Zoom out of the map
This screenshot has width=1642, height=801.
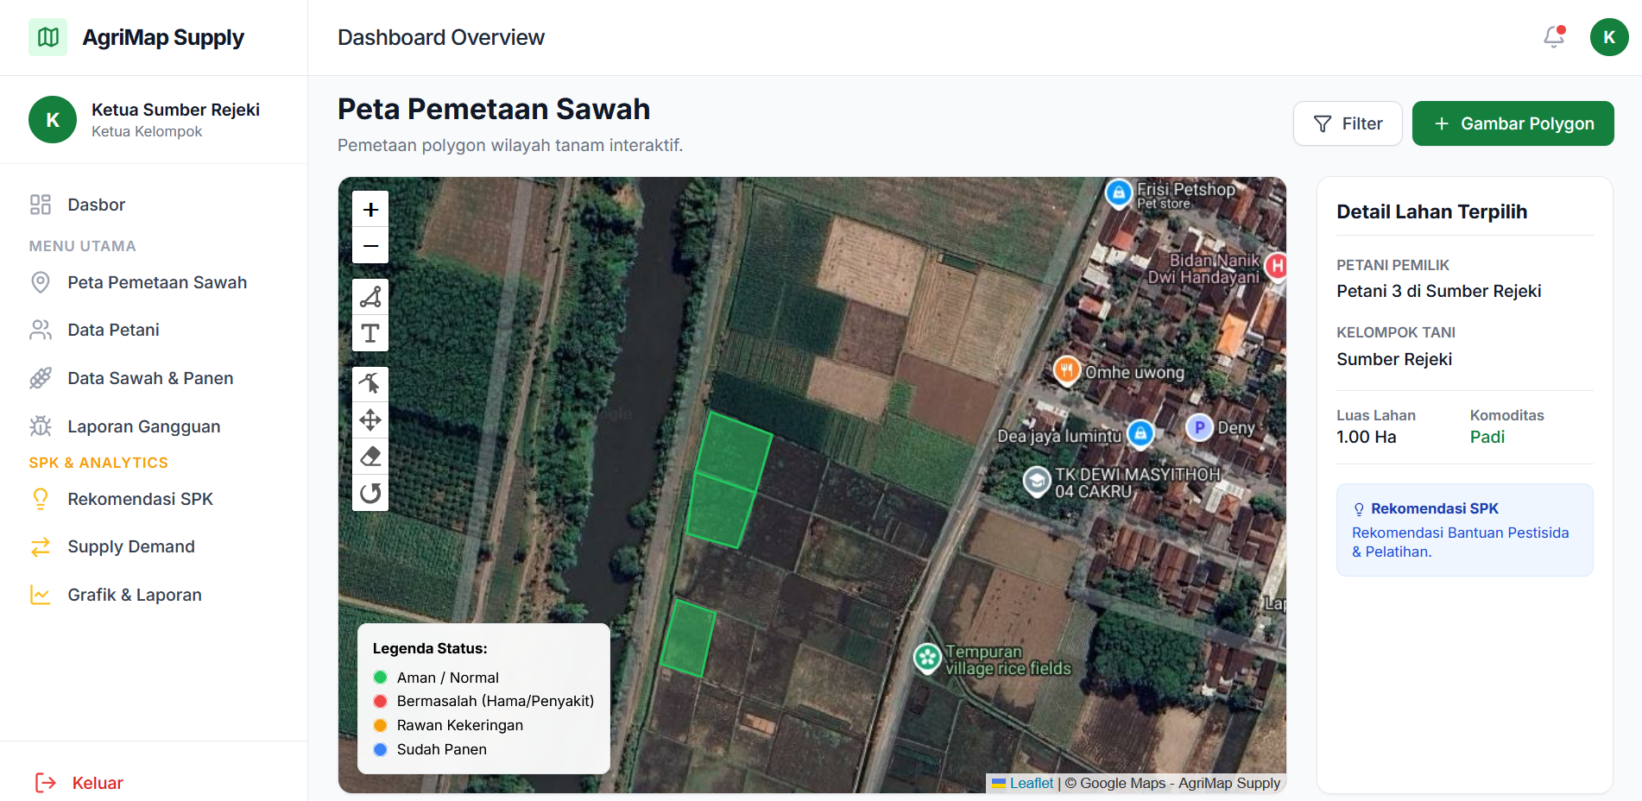tap(370, 246)
